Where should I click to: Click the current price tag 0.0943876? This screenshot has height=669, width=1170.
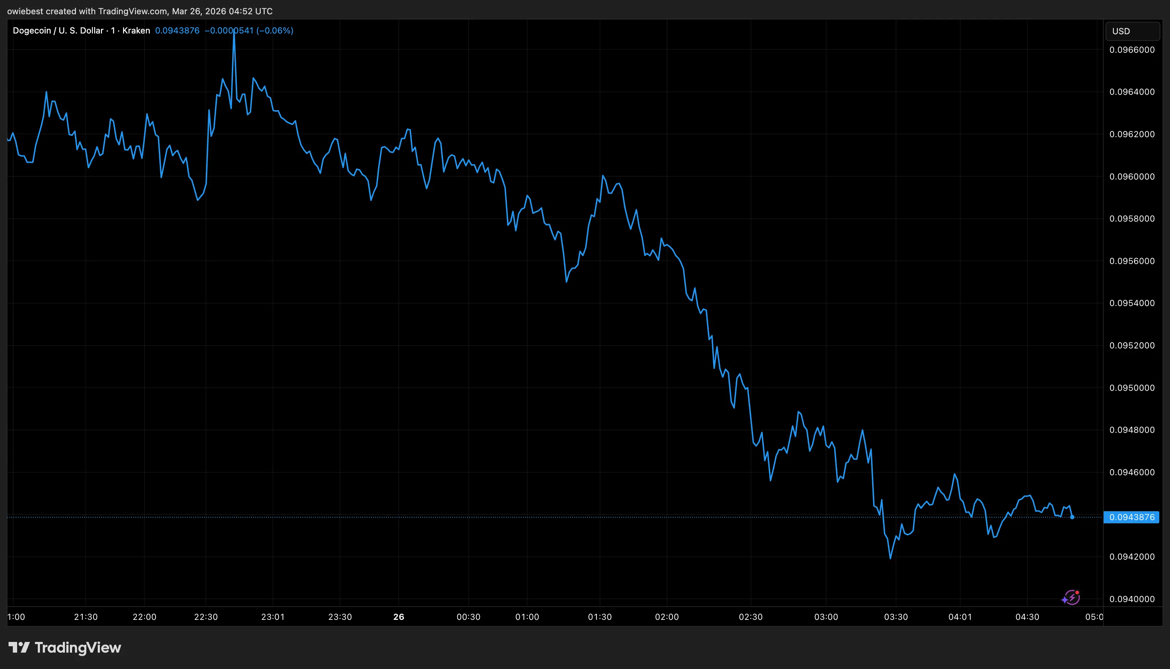tap(1131, 517)
